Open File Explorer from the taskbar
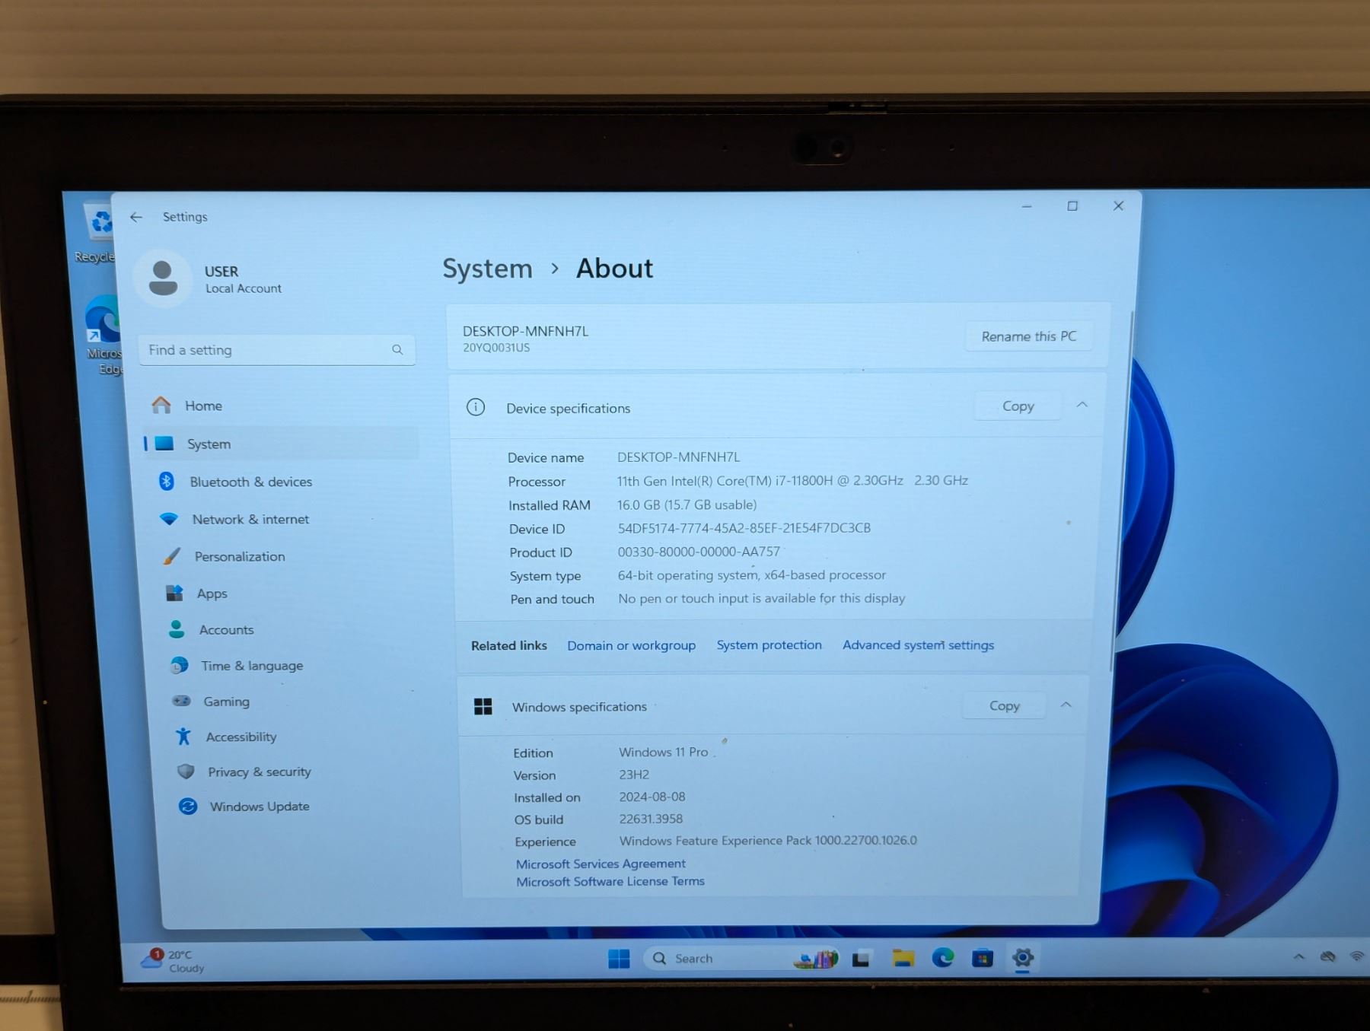1370x1031 pixels. [903, 958]
